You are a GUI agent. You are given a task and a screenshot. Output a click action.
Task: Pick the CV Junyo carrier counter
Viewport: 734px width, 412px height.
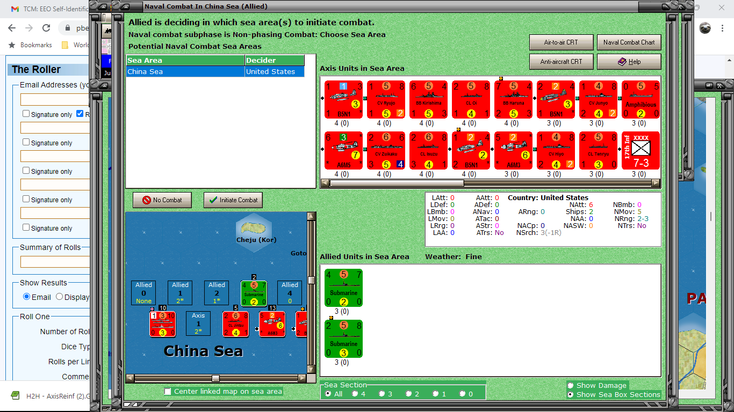point(598,99)
